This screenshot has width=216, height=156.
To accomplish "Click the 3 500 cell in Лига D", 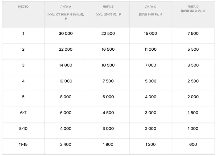I will coord(193,65).
